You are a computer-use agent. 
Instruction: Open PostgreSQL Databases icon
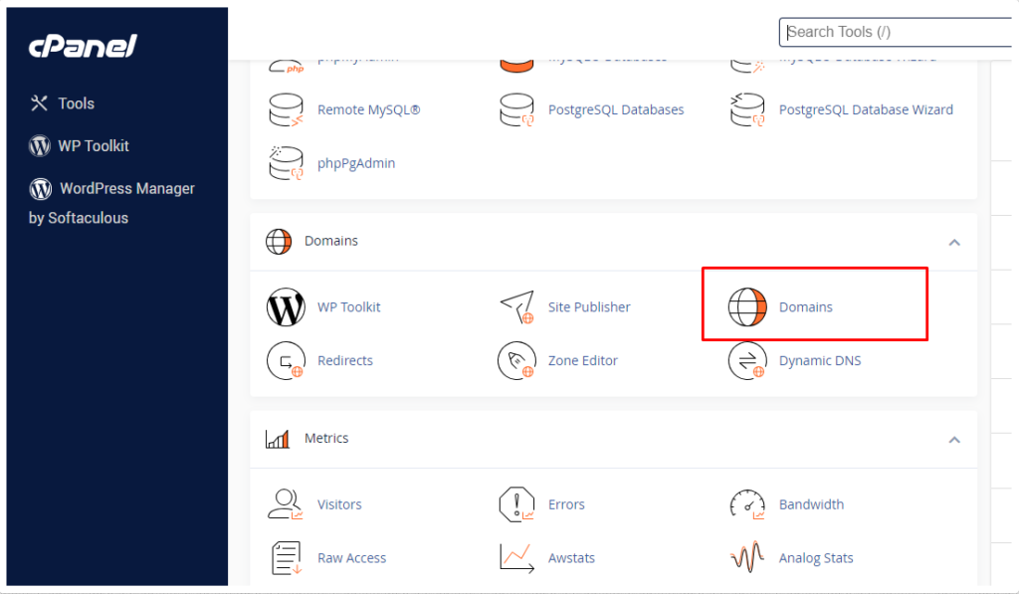[516, 109]
